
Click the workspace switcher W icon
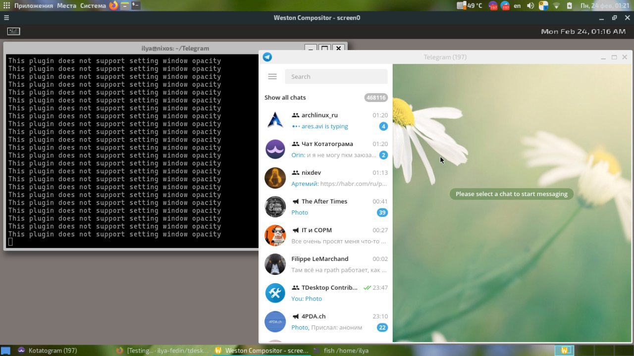[564, 350]
